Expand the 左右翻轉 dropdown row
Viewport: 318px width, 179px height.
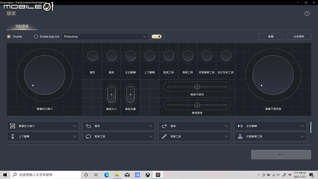point(270,126)
